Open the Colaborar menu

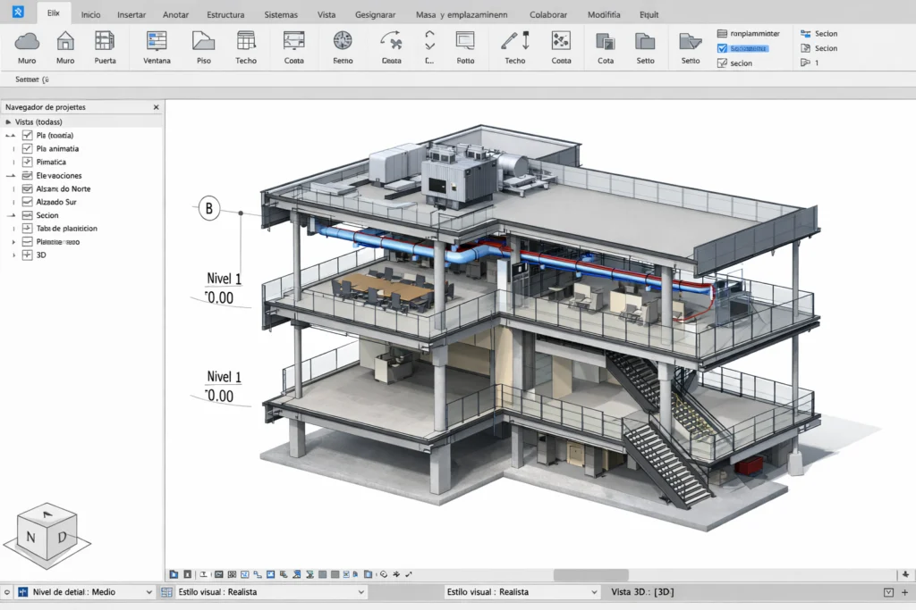coord(547,14)
